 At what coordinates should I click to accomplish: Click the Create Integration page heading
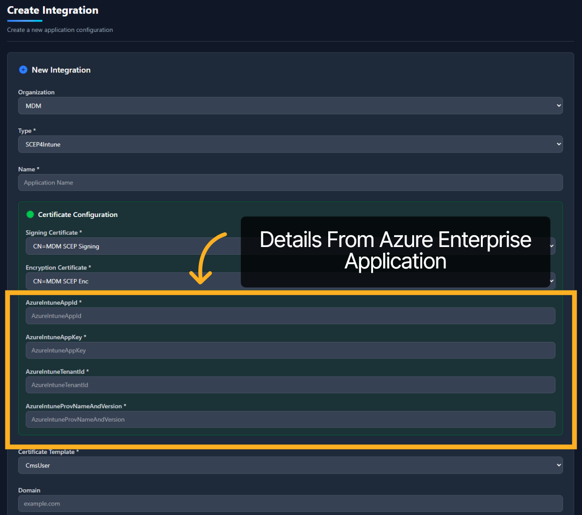coord(52,10)
